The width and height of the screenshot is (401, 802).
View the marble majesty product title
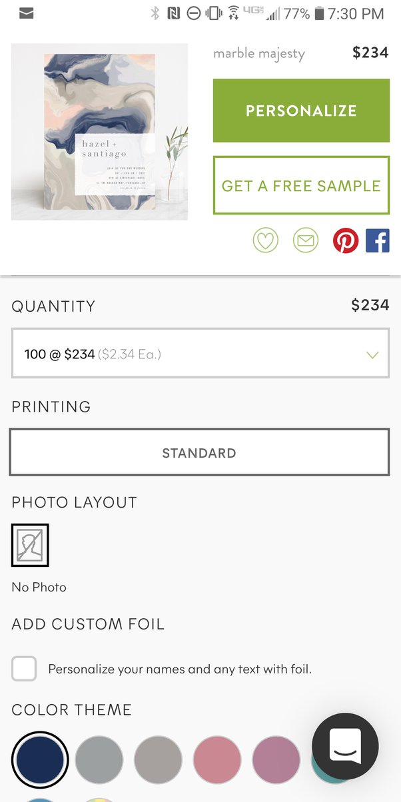click(x=258, y=53)
